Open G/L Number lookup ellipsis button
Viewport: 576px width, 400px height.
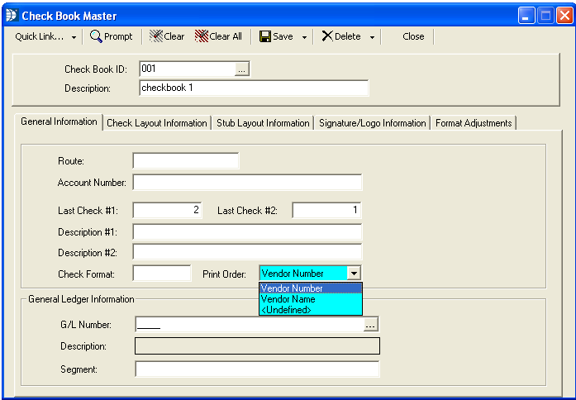370,325
